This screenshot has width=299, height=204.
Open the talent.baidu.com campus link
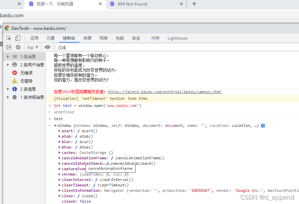click(x=164, y=92)
